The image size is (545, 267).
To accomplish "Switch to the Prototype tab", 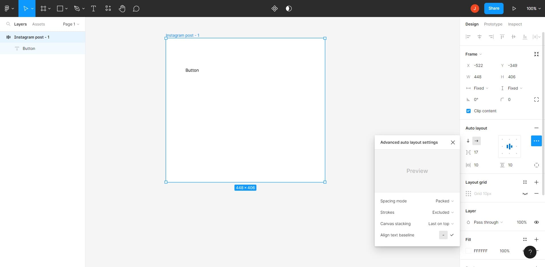I will coord(493,24).
